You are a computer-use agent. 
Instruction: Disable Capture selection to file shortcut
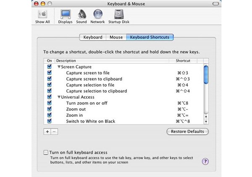[49, 85]
